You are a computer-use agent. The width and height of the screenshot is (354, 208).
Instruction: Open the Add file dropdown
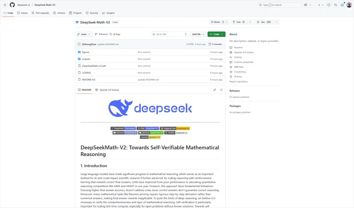coord(198,34)
